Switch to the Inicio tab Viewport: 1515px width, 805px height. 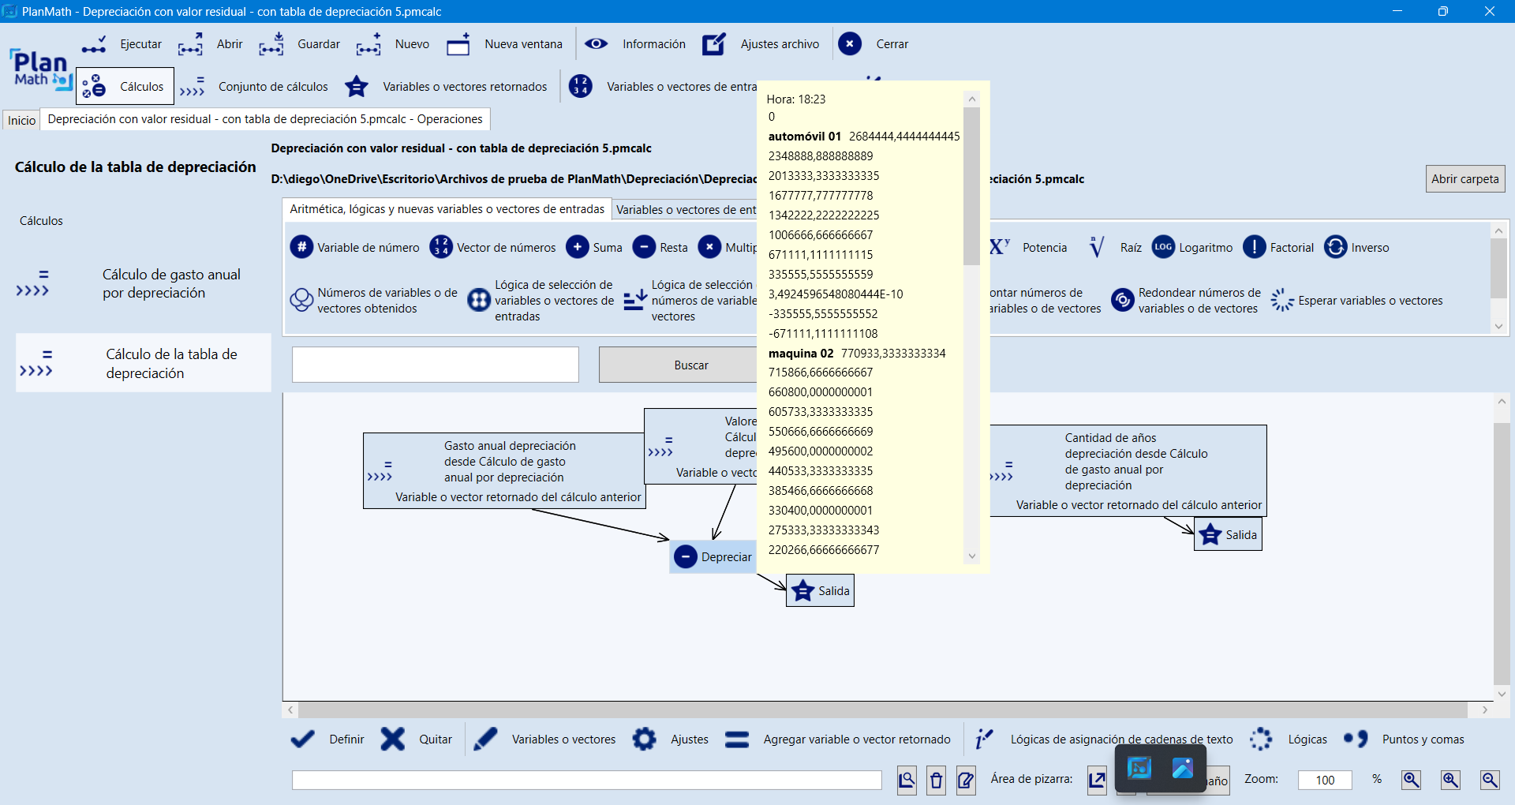(21, 120)
